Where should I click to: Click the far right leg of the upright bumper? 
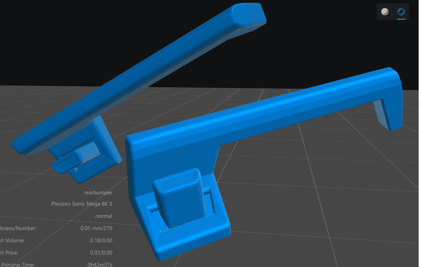pyautogui.click(x=391, y=107)
